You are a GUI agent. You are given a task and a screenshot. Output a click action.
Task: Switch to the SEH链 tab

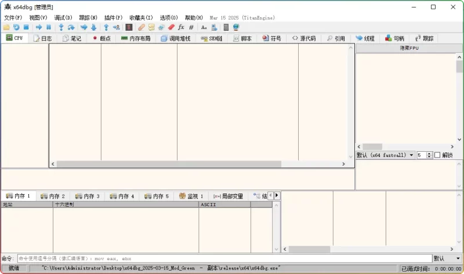point(211,38)
